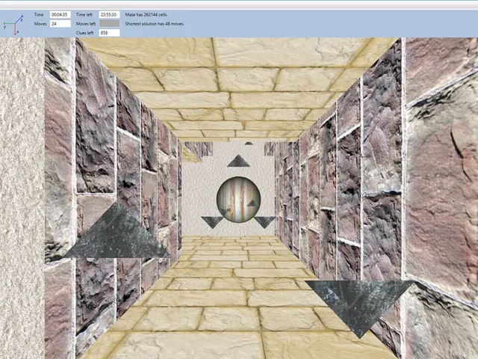Click the downward triangle right of Jupiter sphere
Image resolution: width=478 pixels, height=359 pixels.
(264, 222)
